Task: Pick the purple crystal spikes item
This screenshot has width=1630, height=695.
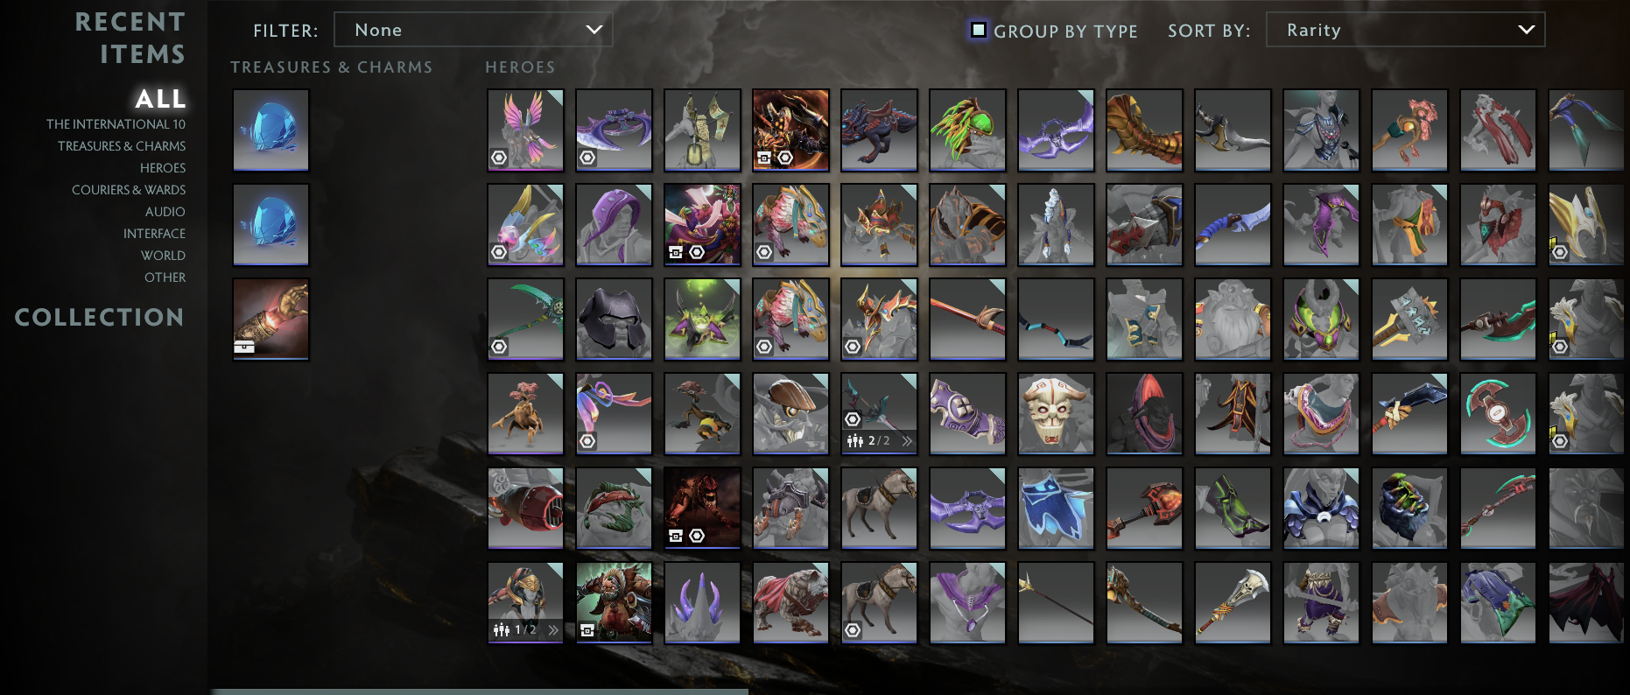Action: (x=702, y=602)
